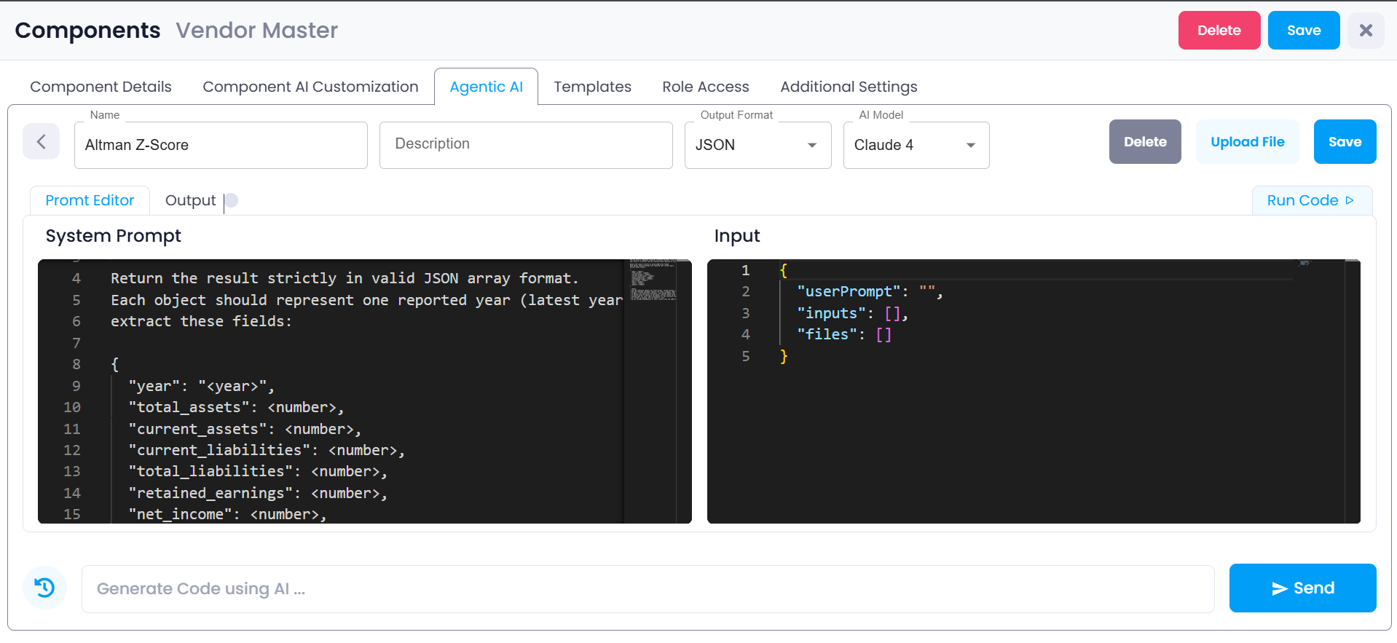Click the history restore icon
The height and width of the screenshot is (643, 1397).
pos(44,588)
